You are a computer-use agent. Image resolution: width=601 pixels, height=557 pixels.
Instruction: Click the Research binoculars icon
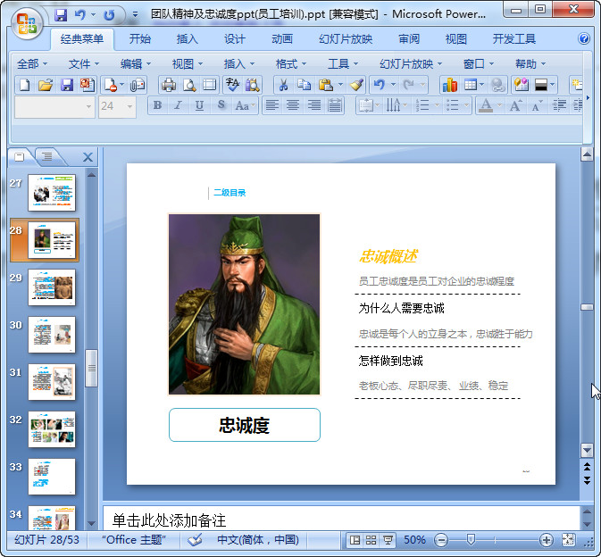[253, 85]
